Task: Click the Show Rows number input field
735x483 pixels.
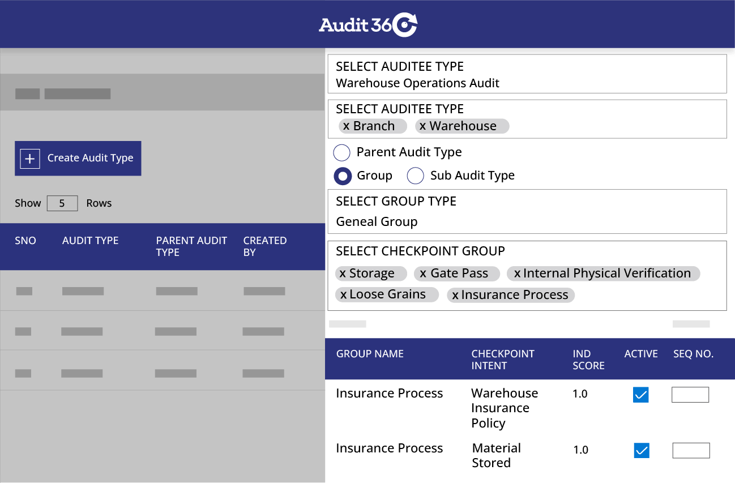Action: (x=62, y=203)
